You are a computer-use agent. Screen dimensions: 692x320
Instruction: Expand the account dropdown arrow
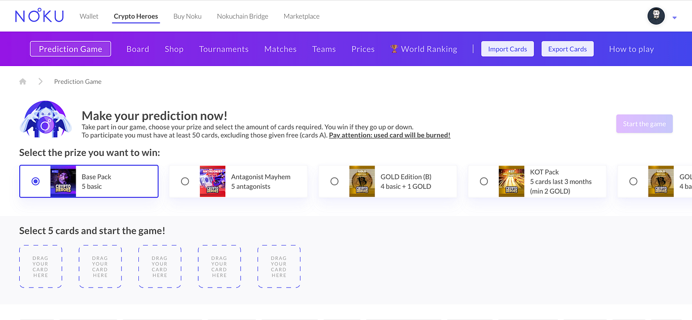pos(675,18)
